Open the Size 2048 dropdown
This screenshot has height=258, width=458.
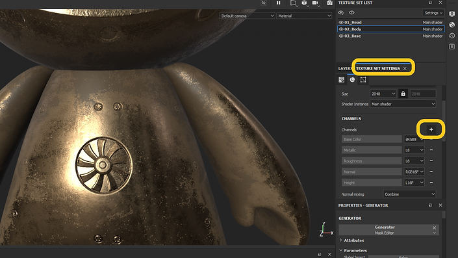383,94
